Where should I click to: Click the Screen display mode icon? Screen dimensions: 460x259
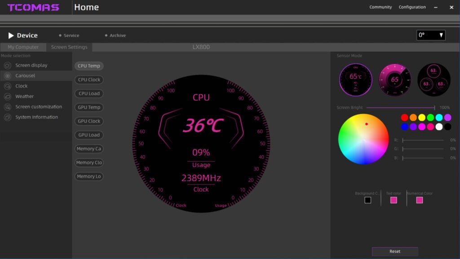click(7, 65)
